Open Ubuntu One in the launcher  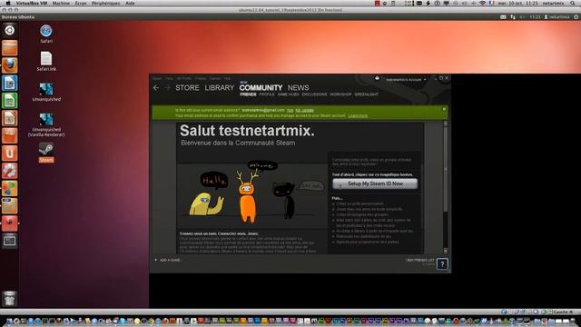(x=10, y=154)
